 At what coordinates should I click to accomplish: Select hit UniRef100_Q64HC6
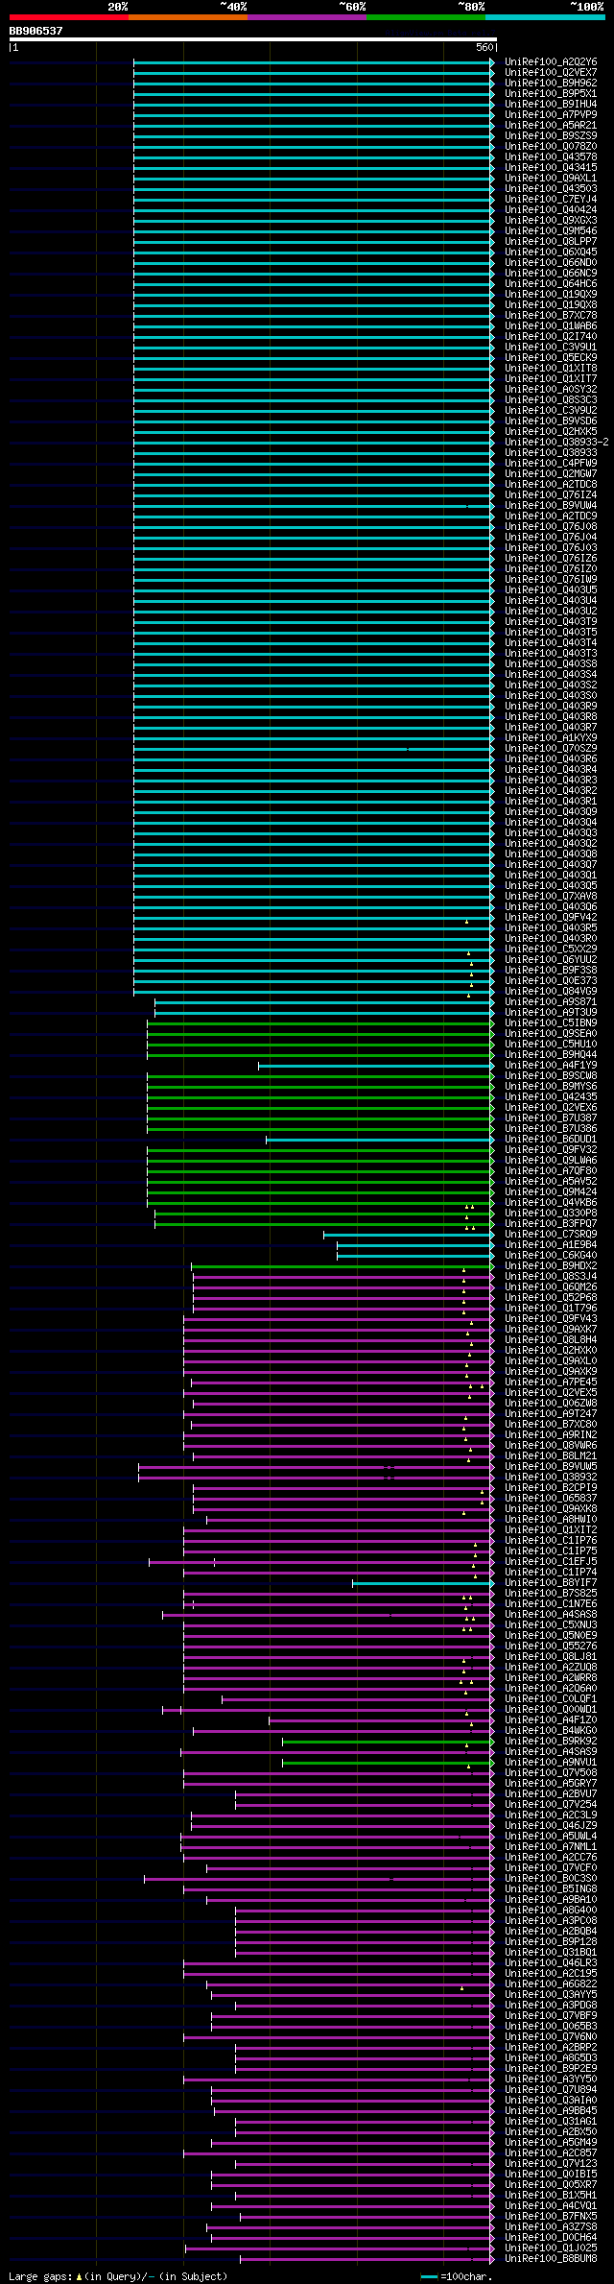[x=551, y=283]
